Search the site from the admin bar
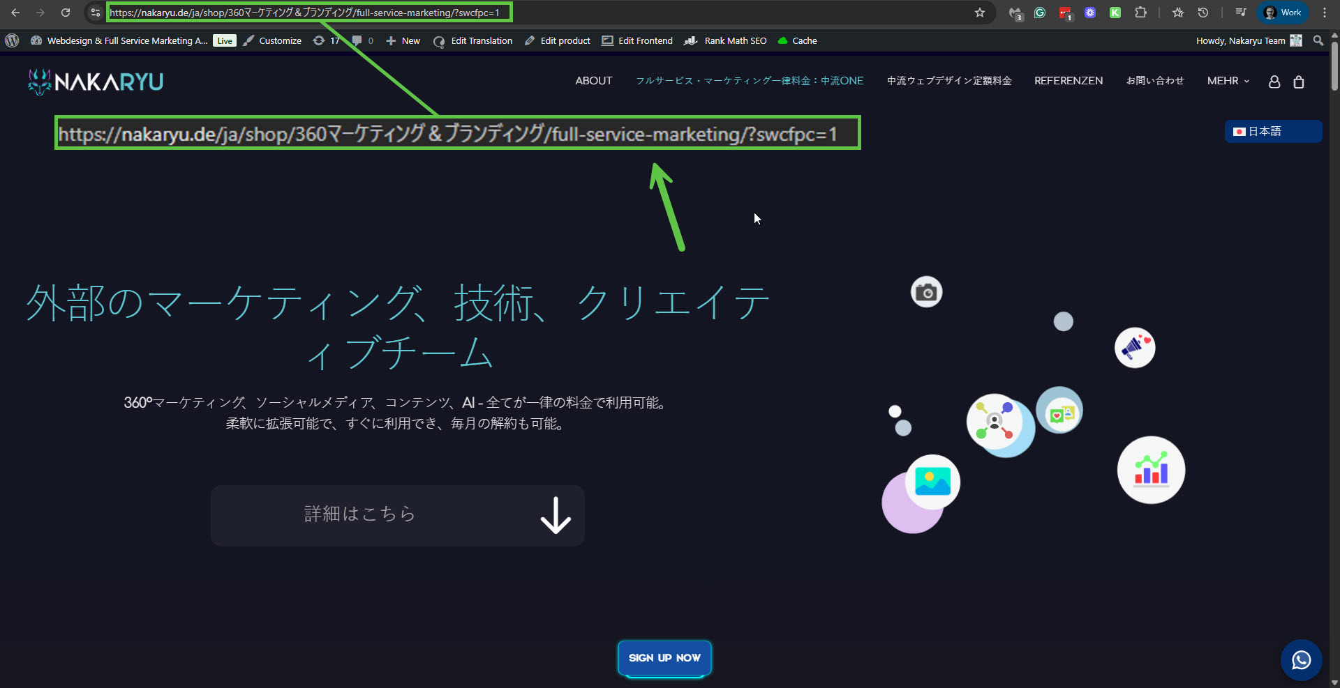Image resolution: width=1340 pixels, height=688 pixels. pyautogui.click(x=1318, y=40)
